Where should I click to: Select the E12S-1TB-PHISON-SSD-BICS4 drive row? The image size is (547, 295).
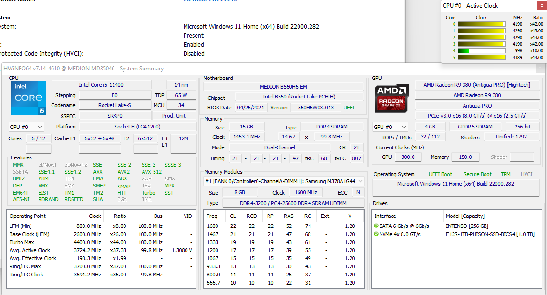pyautogui.click(x=456, y=234)
